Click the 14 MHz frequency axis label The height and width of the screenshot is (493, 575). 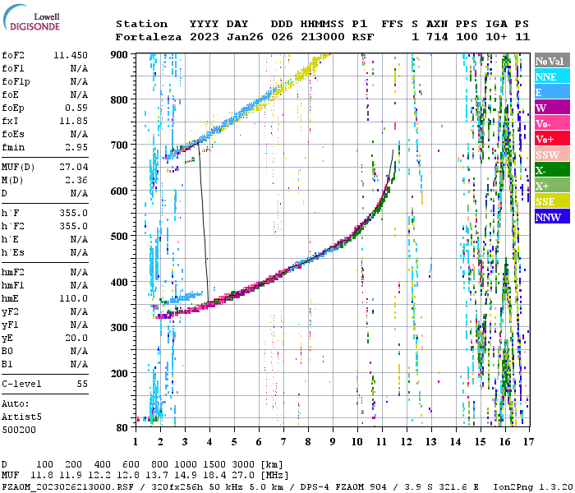click(x=455, y=442)
